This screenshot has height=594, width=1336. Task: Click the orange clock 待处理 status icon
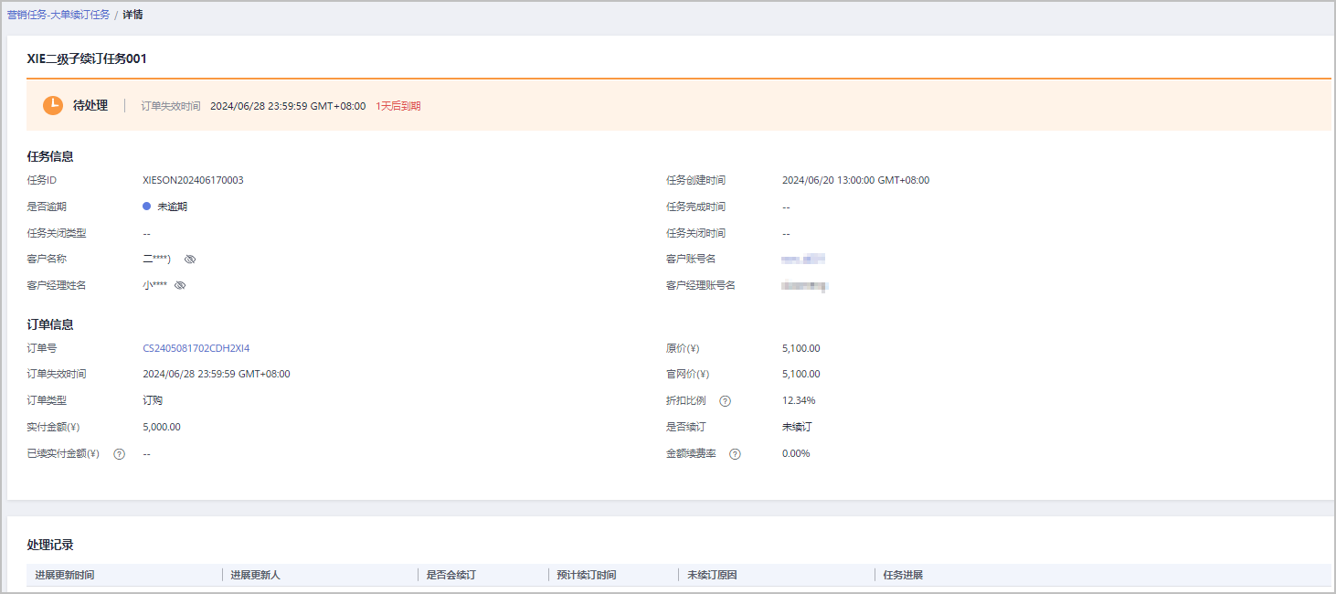pyautogui.click(x=53, y=105)
